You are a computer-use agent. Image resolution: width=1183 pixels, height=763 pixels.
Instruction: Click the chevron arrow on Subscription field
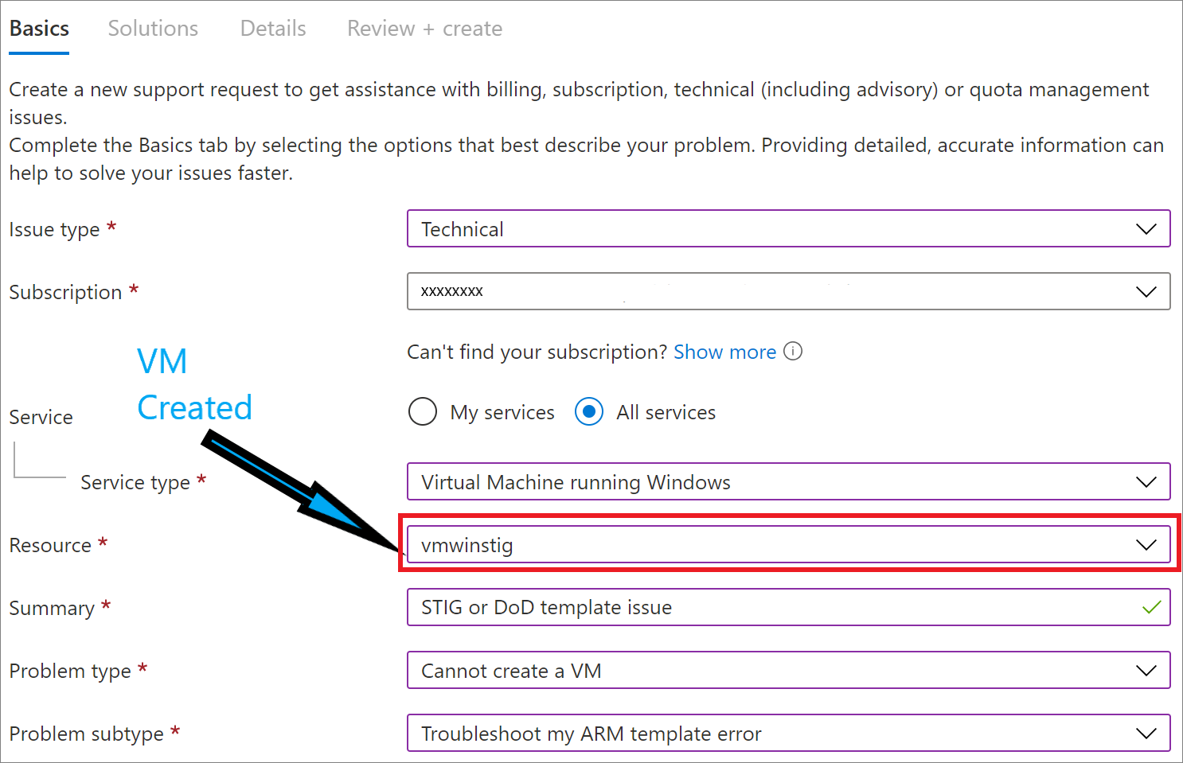click(1146, 292)
